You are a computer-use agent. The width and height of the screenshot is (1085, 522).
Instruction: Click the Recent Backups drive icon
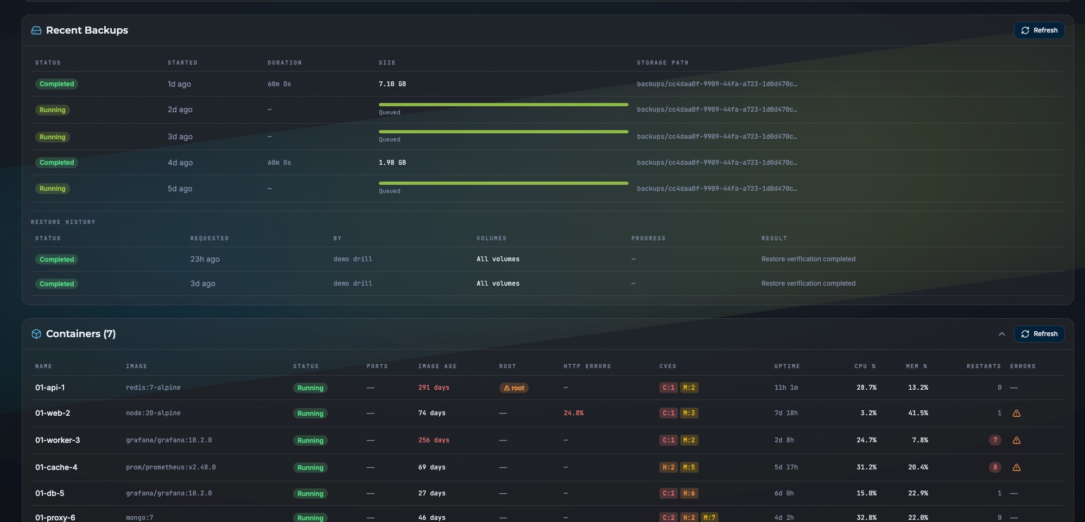pos(36,30)
